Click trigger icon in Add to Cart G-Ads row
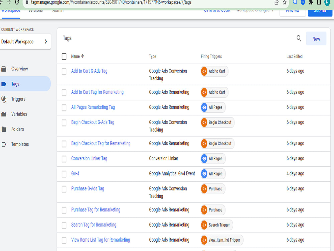The width and height of the screenshot is (334, 251). click(x=204, y=71)
